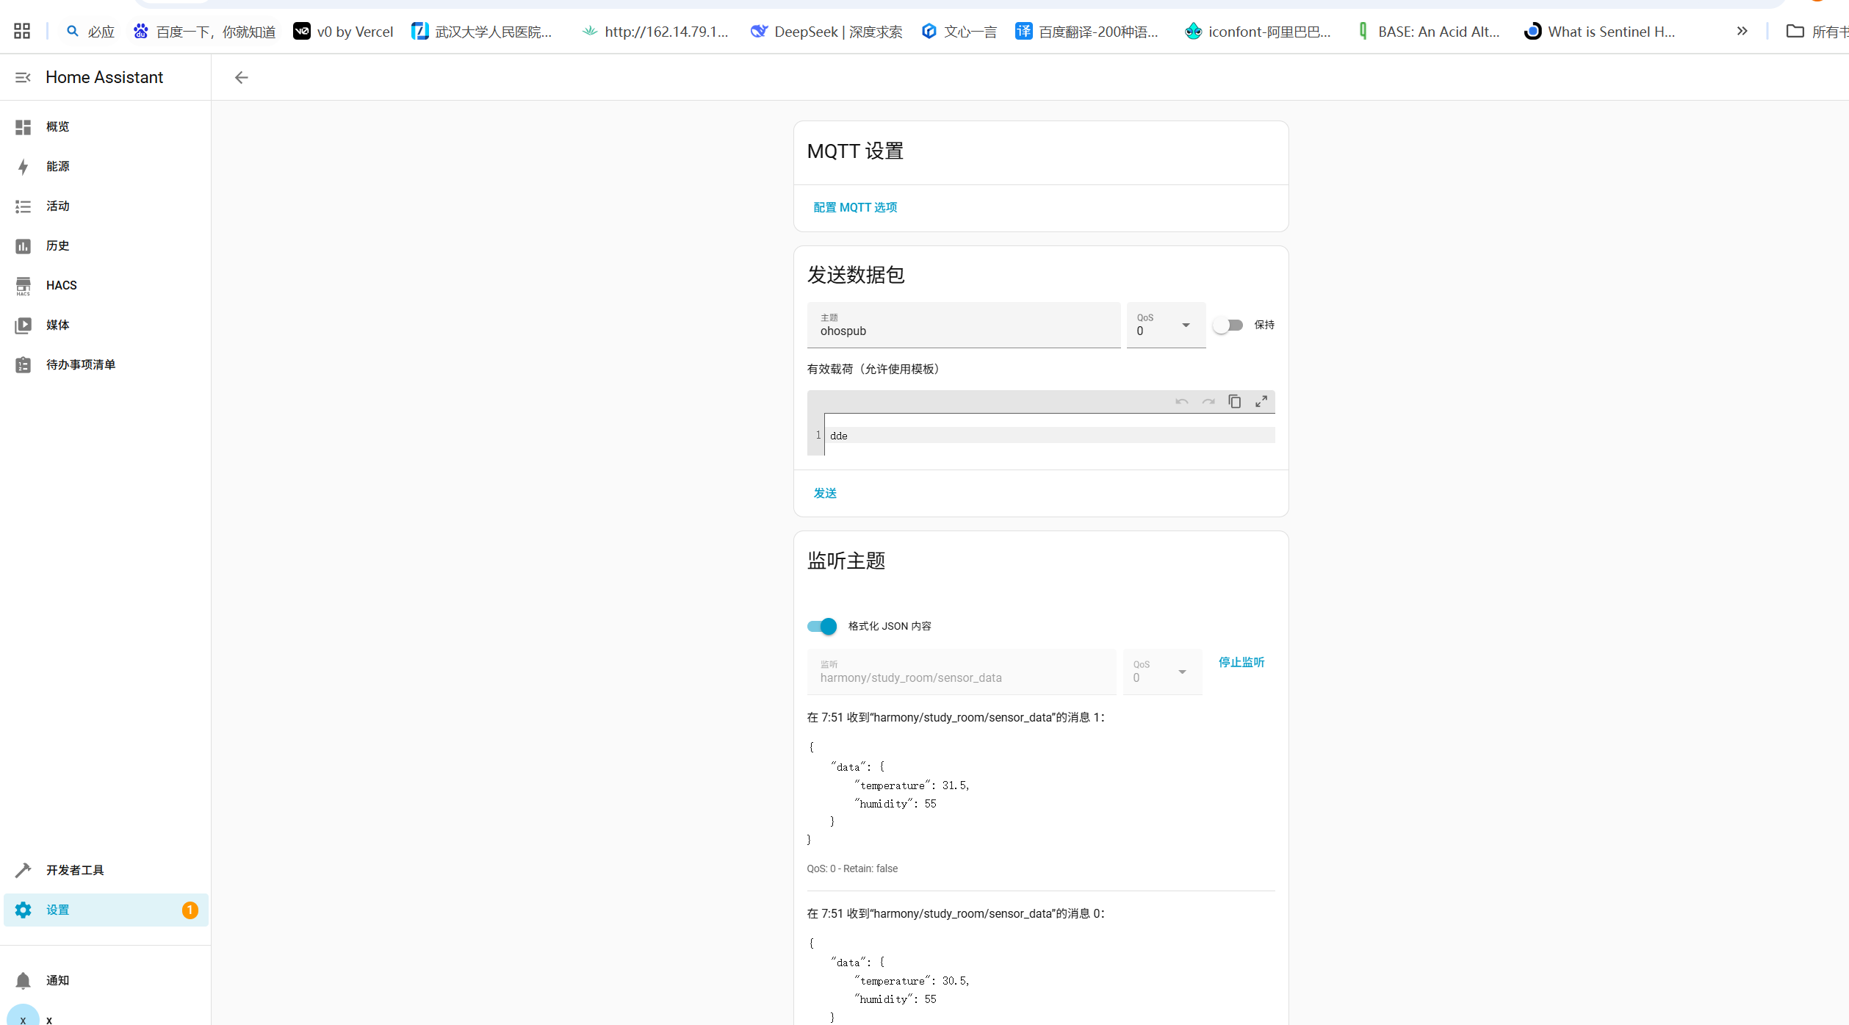Open developer tools hammer icon
Viewport: 1849px width, 1025px height.
tap(24, 870)
